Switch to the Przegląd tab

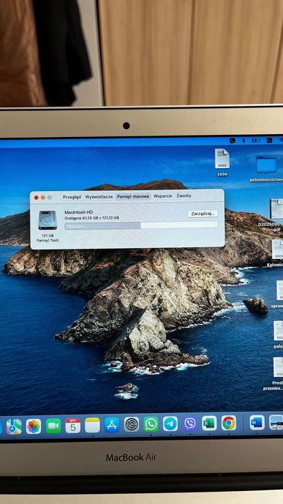pyautogui.click(x=72, y=197)
